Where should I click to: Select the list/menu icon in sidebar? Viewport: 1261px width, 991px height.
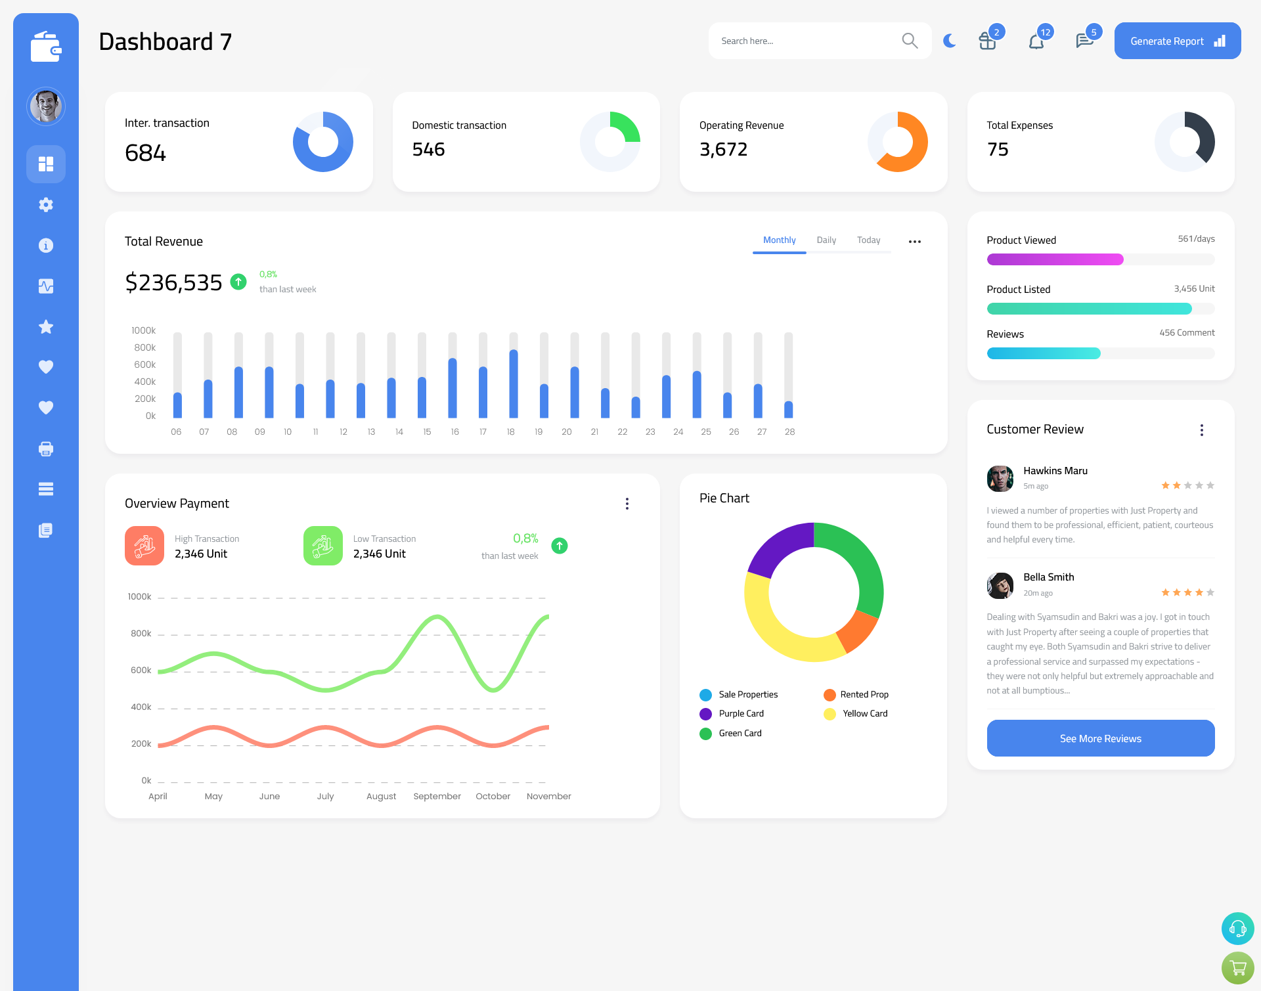tap(46, 489)
